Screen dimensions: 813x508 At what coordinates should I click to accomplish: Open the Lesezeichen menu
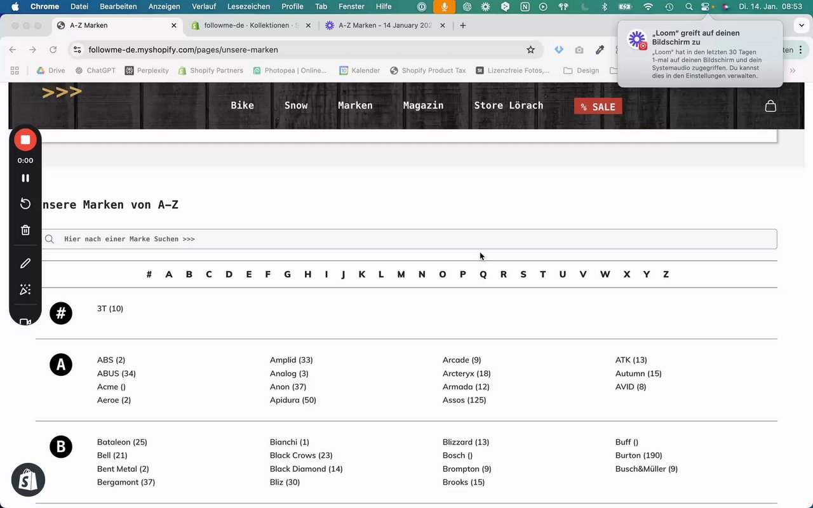click(248, 6)
